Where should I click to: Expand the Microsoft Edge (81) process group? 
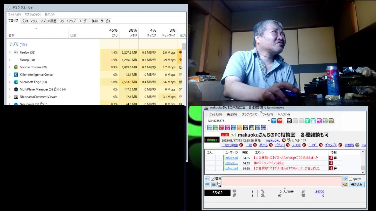coord(9,82)
